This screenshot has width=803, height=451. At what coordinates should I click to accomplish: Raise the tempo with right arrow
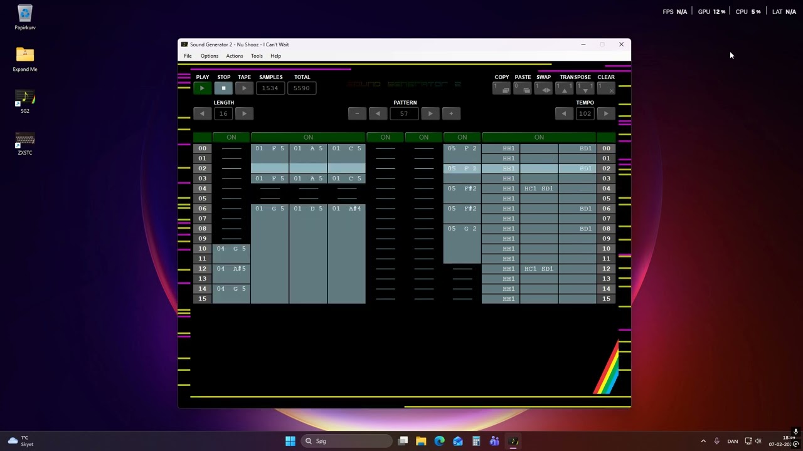click(606, 113)
